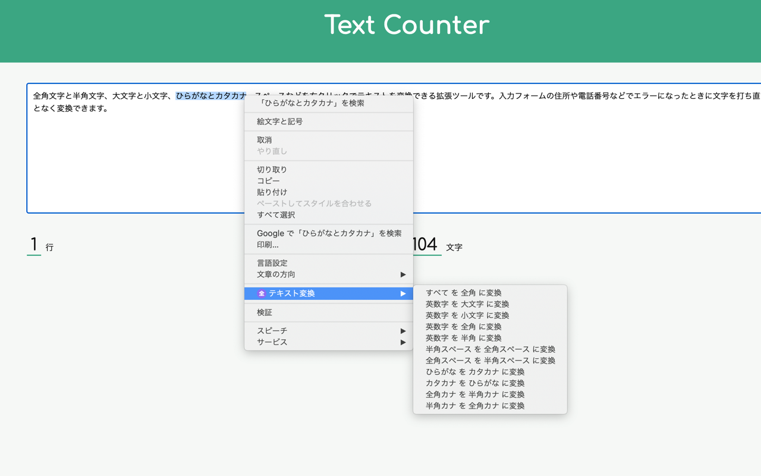Select 半角スペース を 全角スペース に変換
This screenshot has width=761, height=476.
[490, 349]
